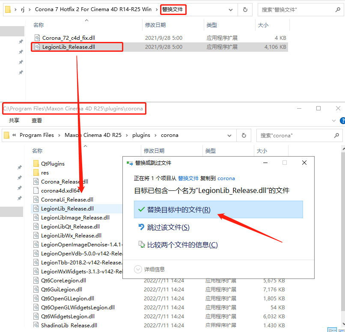Open the res folder
Screen dimensions: 345x332
(x=45, y=172)
